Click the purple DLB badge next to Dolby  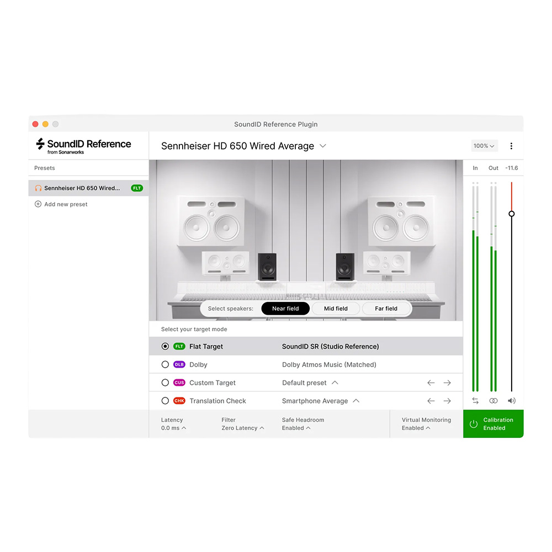[179, 364]
